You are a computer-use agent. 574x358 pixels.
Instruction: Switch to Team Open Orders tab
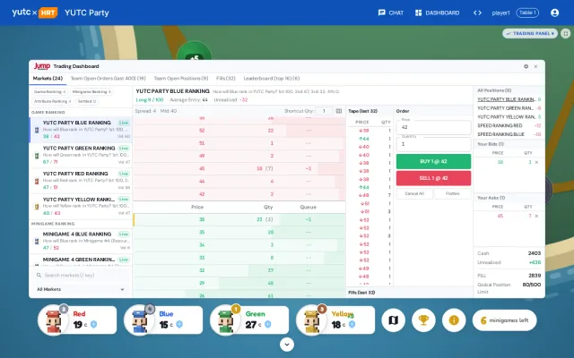(x=108, y=78)
